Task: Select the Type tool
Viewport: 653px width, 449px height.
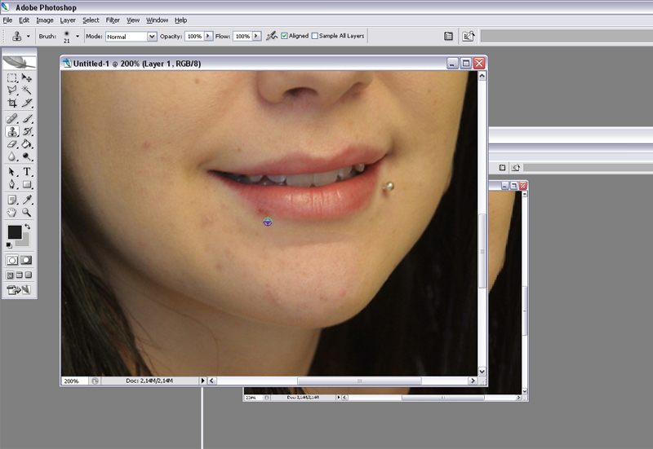Action: coord(27,172)
